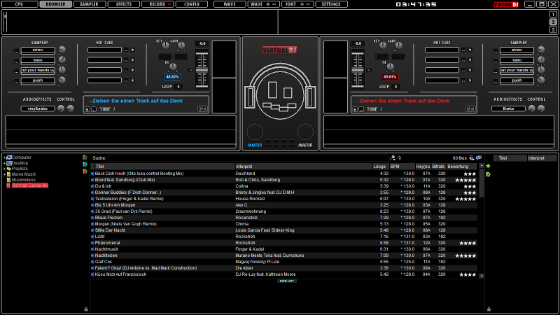Image resolution: width=560 pixels, height=315 pixels.
Task: Click right deck lock icon beside TIME
Action: [x=355, y=110]
